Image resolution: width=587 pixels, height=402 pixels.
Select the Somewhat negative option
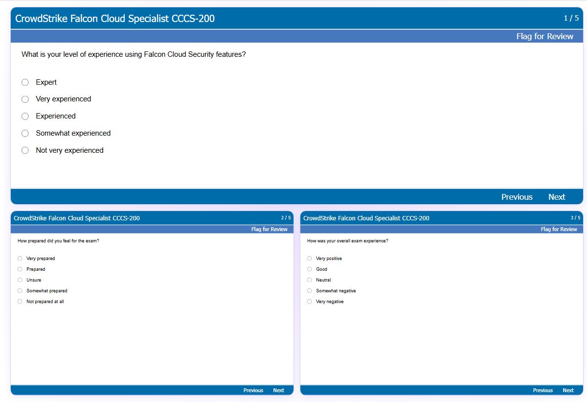tap(310, 291)
